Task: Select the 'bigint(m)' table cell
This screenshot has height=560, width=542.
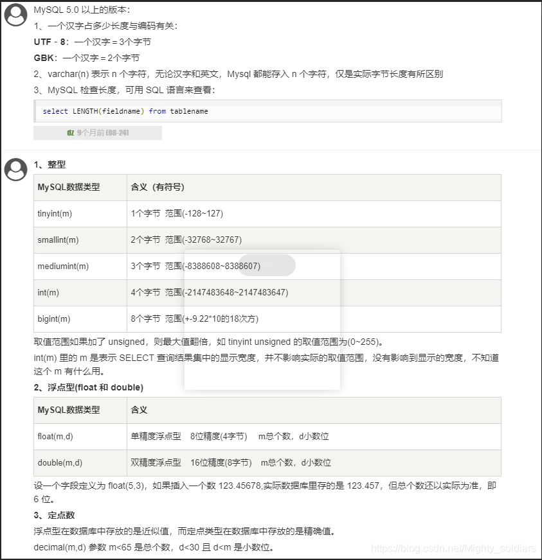Action: pyautogui.click(x=80, y=319)
